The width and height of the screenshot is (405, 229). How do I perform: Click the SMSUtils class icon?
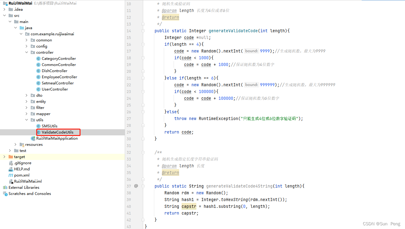coord(38,126)
